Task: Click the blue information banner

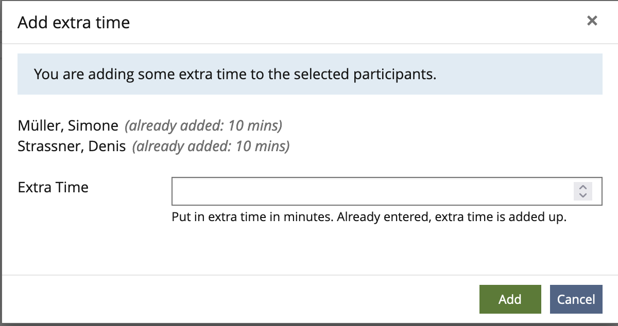Action: tap(309, 74)
